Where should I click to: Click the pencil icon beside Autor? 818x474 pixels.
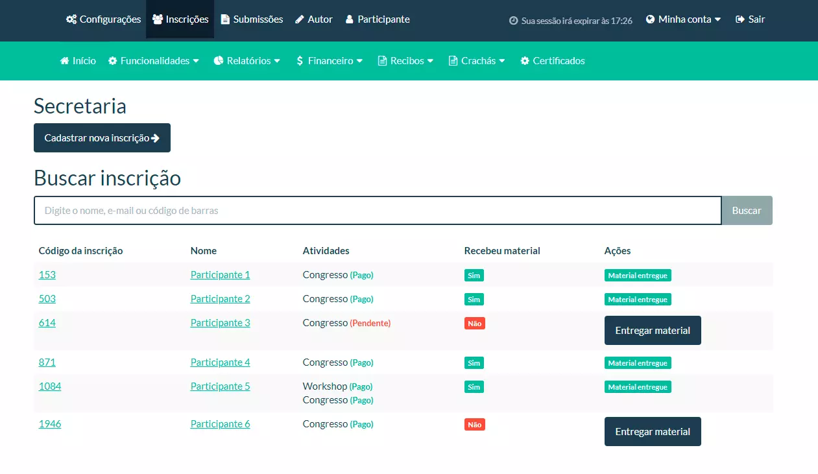pos(299,19)
